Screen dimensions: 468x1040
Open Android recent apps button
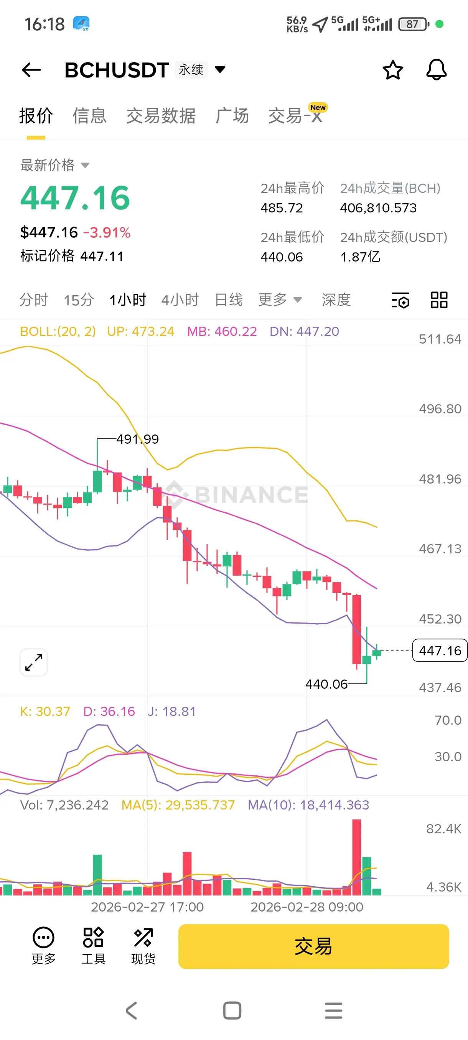click(333, 1010)
